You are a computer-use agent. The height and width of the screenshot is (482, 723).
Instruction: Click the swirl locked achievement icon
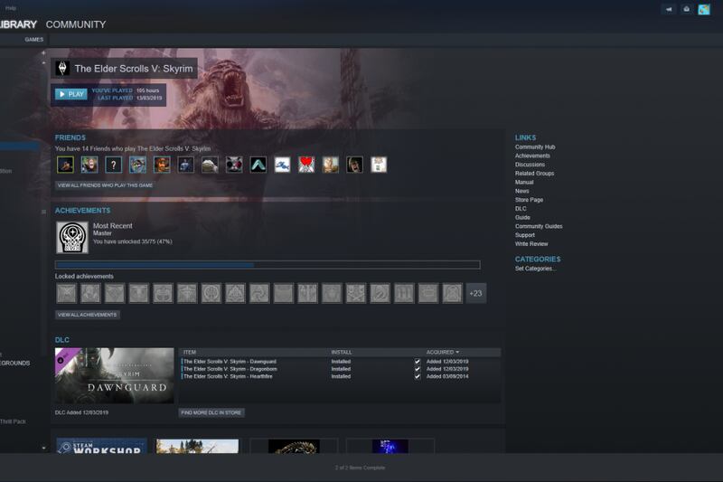pyautogui.click(x=259, y=293)
